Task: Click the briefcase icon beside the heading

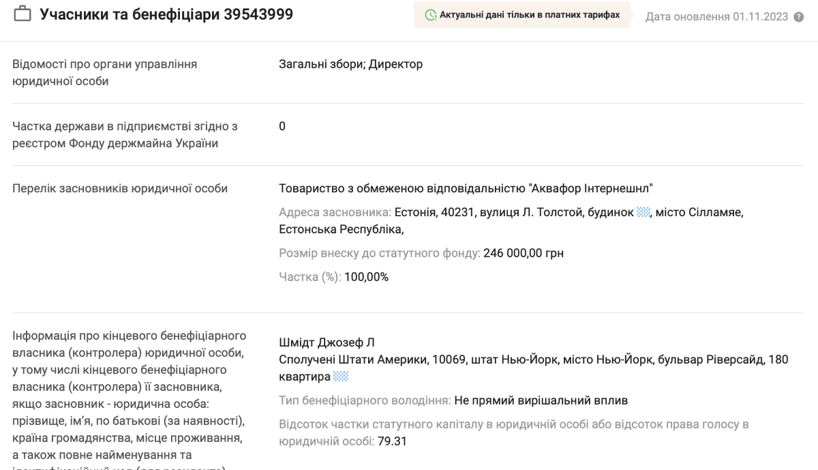Action: [22, 14]
